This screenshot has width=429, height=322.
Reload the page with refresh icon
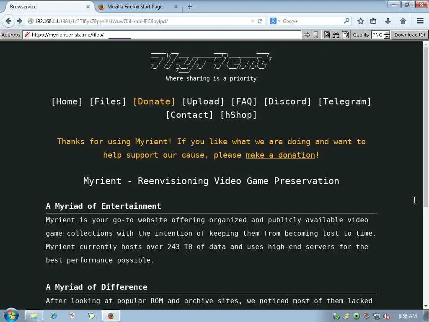pyautogui.click(x=260, y=21)
